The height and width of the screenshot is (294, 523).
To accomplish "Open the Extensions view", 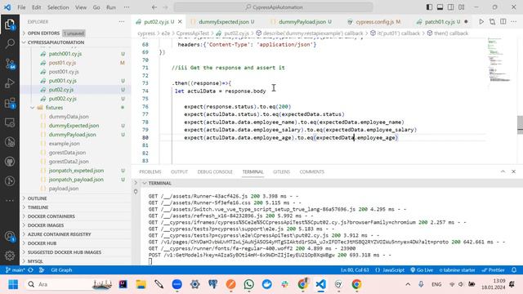I will [x=10, y=103].
